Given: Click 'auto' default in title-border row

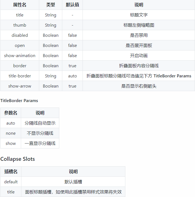Looking at the screenshot, I should coord(72,76).
